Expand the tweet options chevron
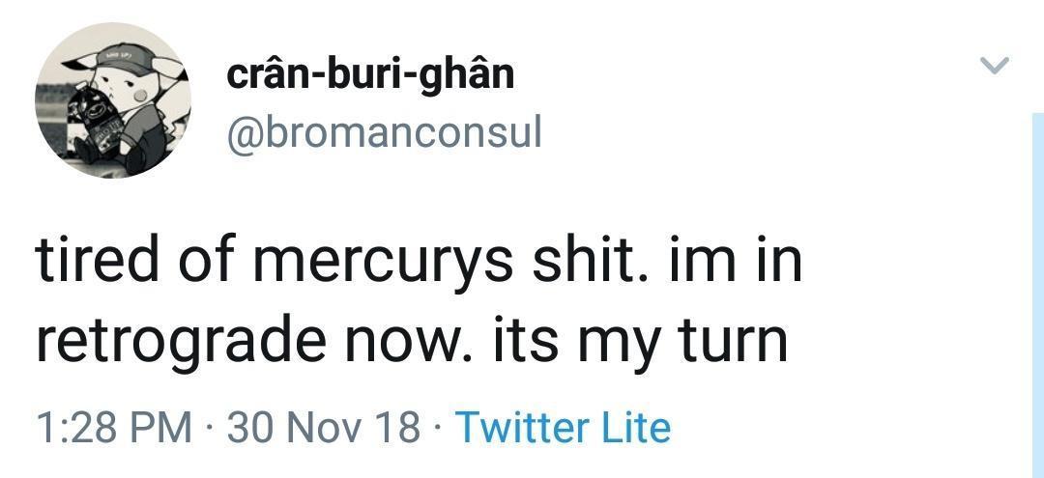Image resolution: width=1044 pixels, height=478 pixels. tap(994, 66)
